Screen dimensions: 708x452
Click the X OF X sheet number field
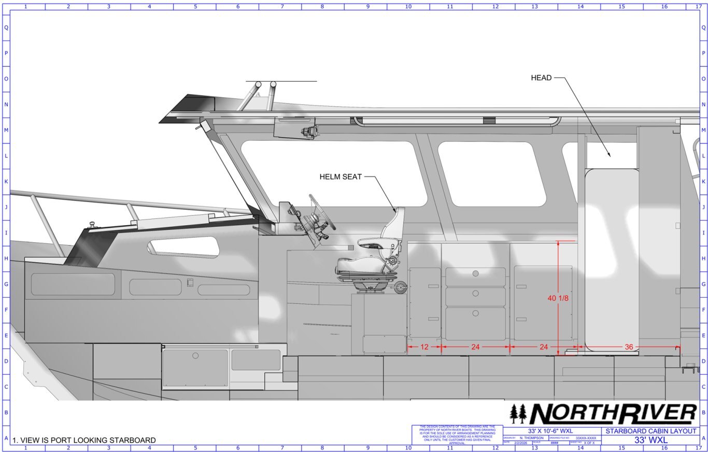(x=589, y=443)
